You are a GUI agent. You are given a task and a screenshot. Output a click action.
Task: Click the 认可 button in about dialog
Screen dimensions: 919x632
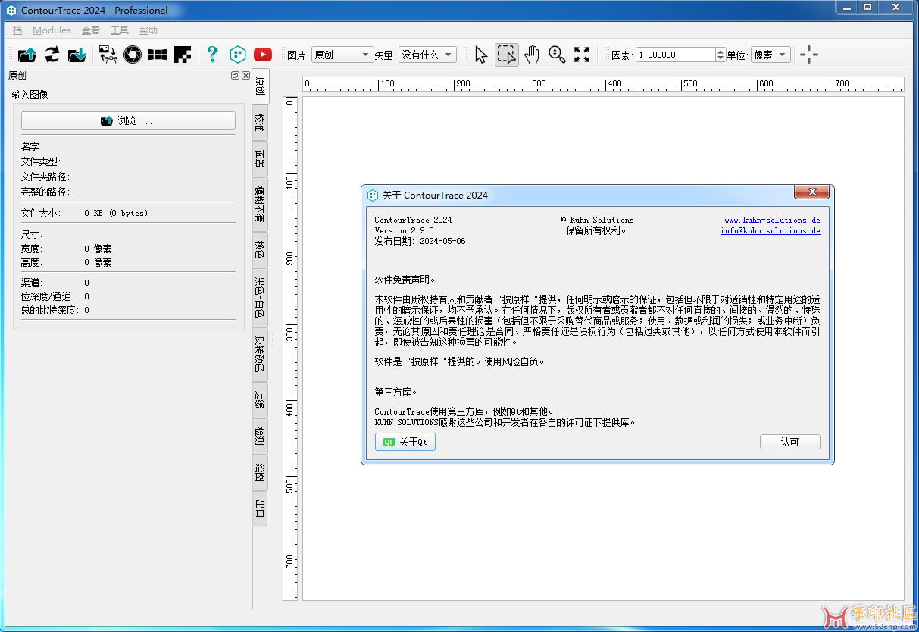790,442
